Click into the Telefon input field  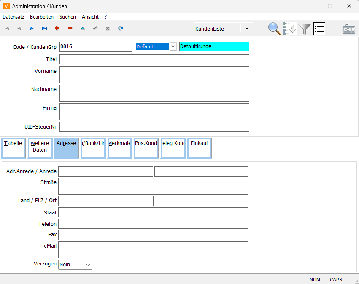tap(153, 224)
